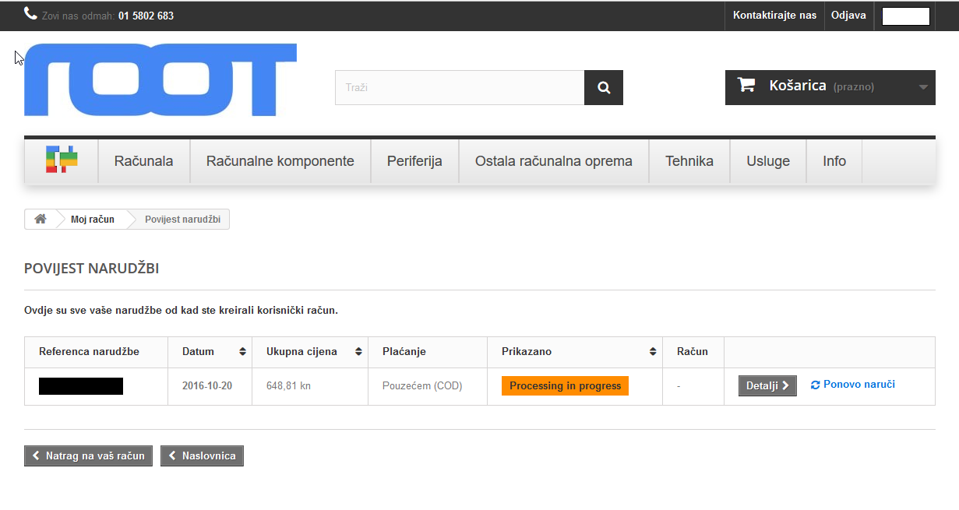Click the shopping cart icon
The height and width of the screenshot is (510, 959).
coord(746,86)
